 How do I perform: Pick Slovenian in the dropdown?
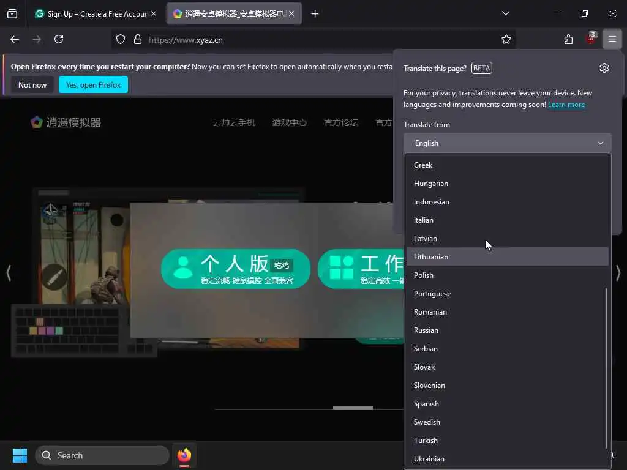(508, 386)
